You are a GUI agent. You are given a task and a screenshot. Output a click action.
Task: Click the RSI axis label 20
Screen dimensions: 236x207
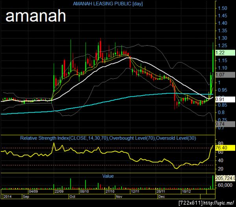[221, 168]
